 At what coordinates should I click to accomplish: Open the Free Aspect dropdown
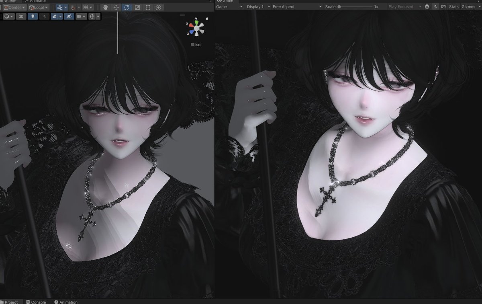(x=297, y=7)
